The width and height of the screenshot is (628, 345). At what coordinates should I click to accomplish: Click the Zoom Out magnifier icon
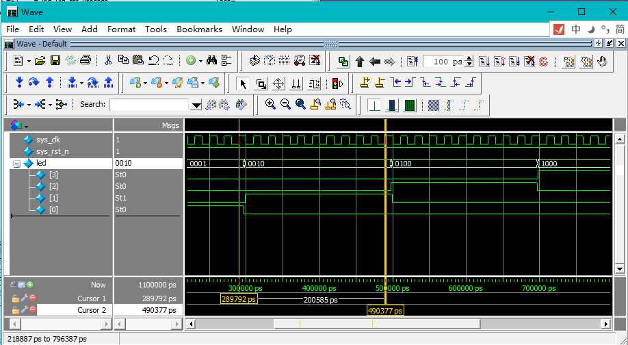pyautogui.click(x=285, y=105)
